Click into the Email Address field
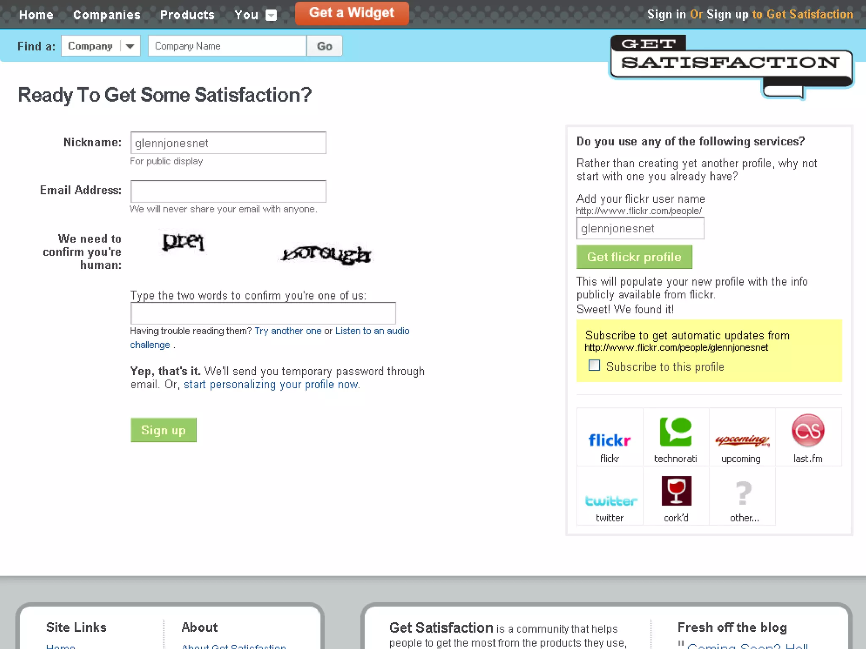Image resolution: width=866 pixels, height=649 pixels. tap(228, 191)
